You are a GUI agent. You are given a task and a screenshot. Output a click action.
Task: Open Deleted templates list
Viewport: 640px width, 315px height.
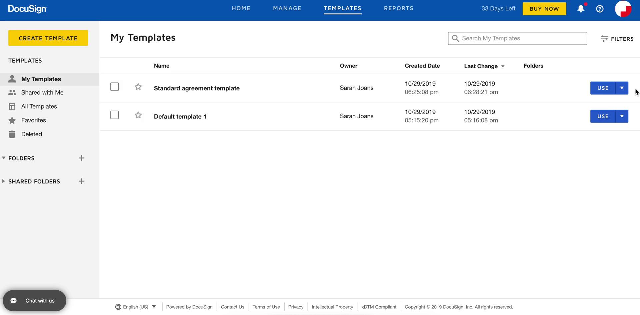(x=32, y=134)
